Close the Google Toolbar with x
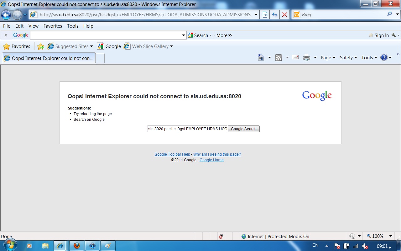The image size is (401, 251). coord(6,35)
